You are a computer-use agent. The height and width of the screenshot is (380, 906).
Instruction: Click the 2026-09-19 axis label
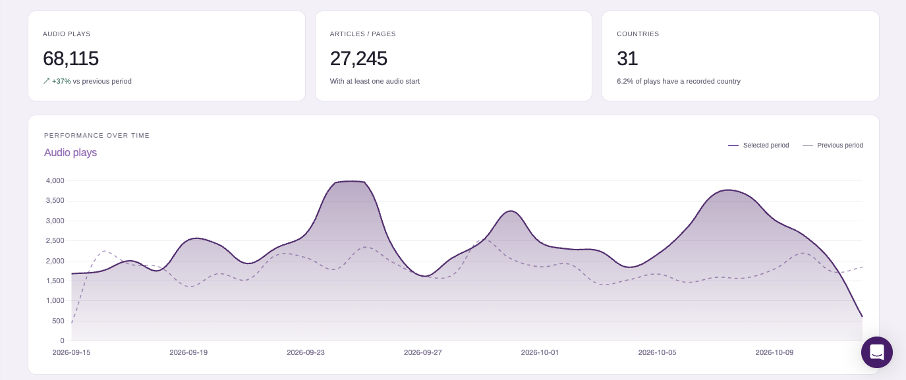pos(188,352)
